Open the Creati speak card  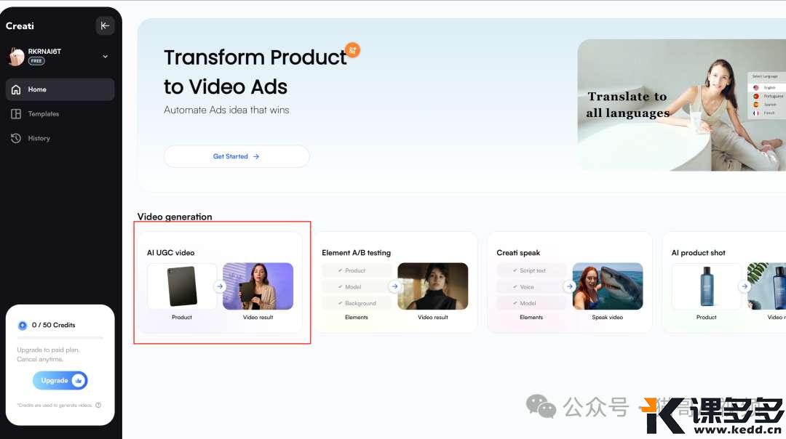(570, 282)
